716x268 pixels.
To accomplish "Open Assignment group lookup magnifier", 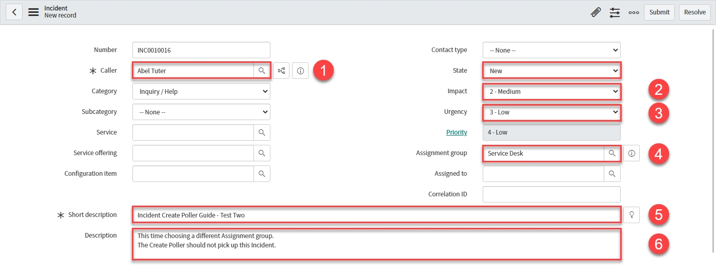I will (x=612, y=153).
